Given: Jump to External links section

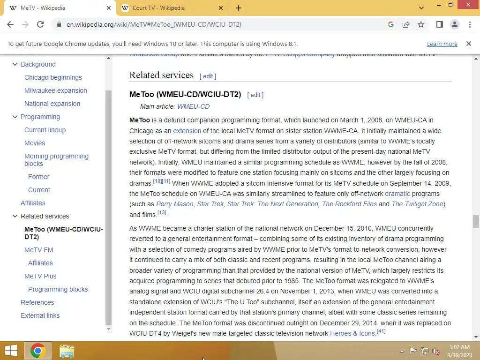Looking at the screenshot, I should tap(40, 315).
